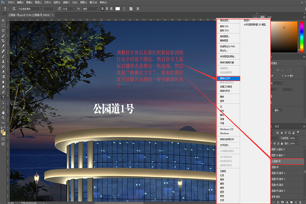Select the 公园道1号 layer in Layers panel
Image resolution: width=306 pixels, height=204 pixels.
pyautogui.click(x=287, y=162)
